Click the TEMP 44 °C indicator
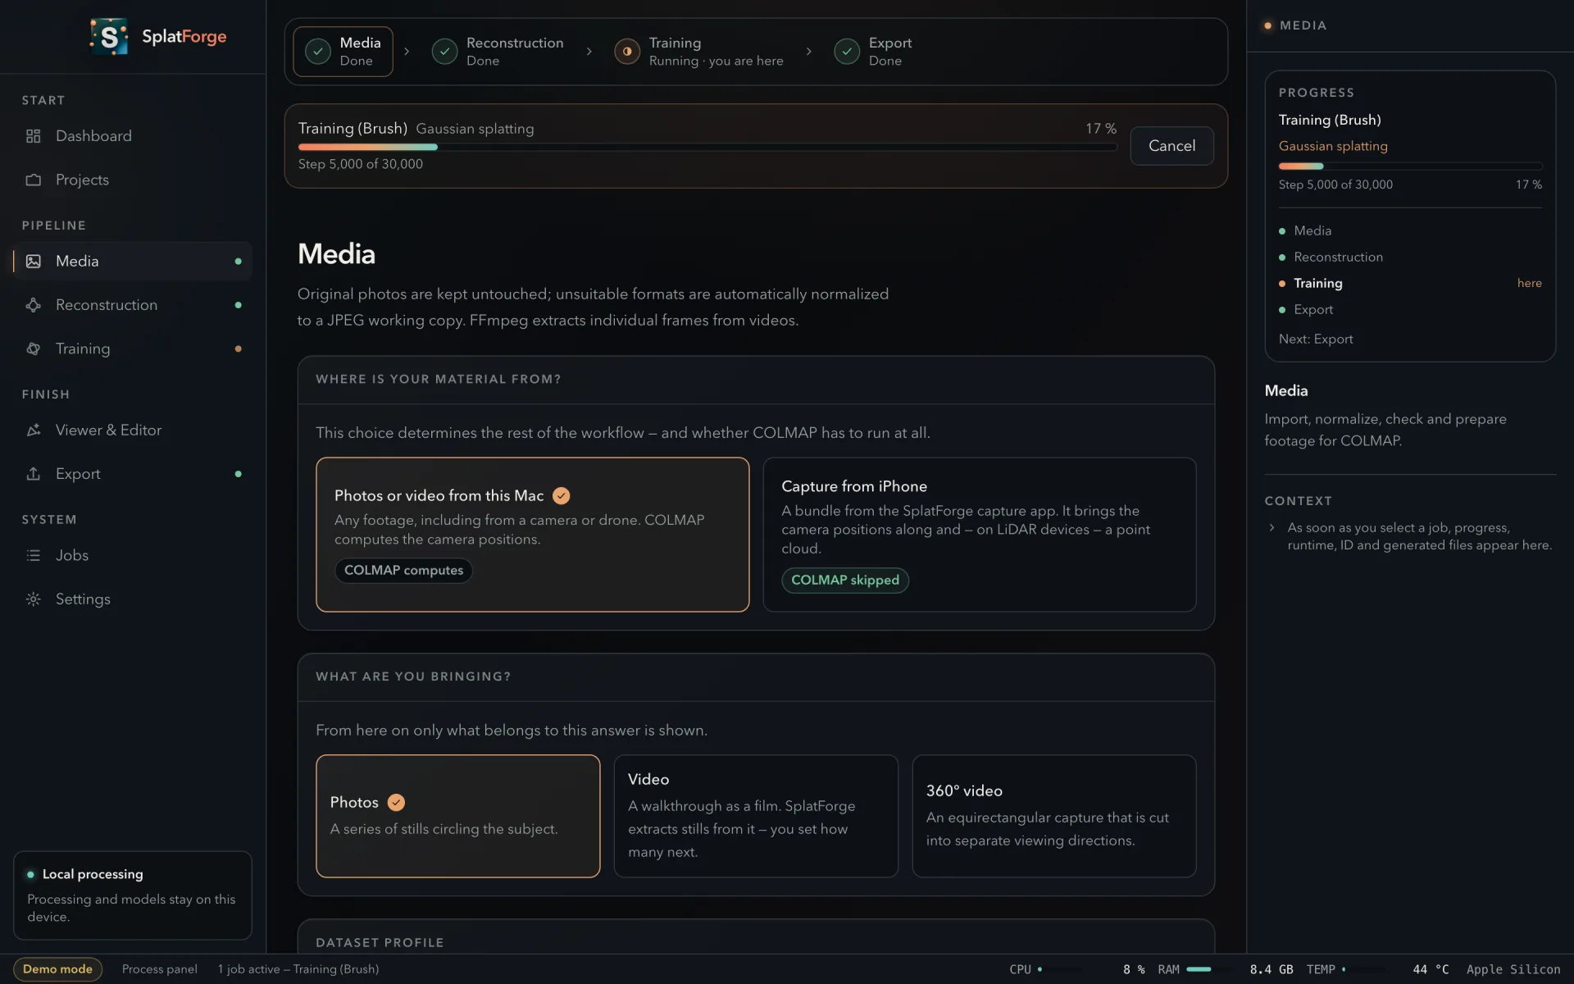Image resolution: width=1574 pixels, height=984 pixels. [x=1377, y=969]
